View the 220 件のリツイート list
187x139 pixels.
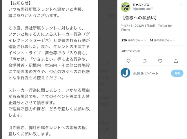coord(133,40)
